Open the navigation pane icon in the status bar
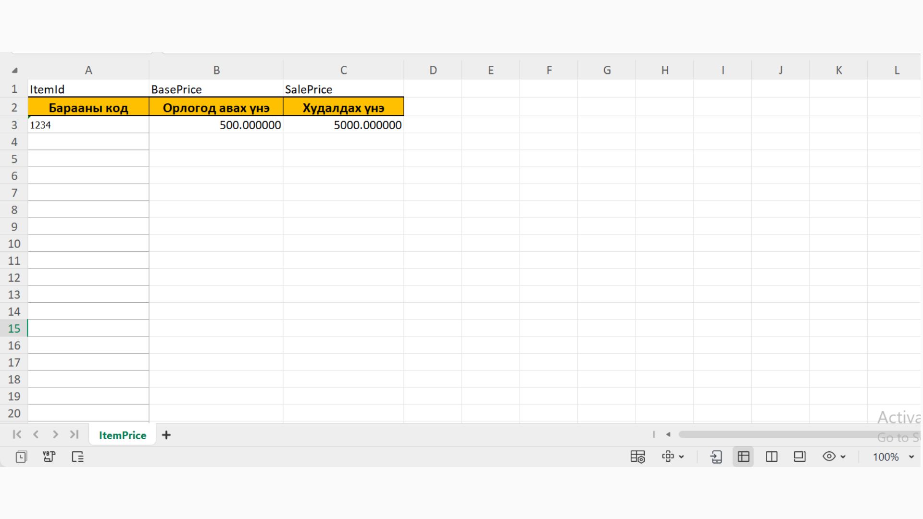Screen dimensions: 923x519 pos(77,457)
